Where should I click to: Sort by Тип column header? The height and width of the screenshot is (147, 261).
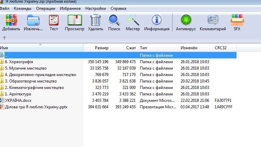tap(158, 48)
